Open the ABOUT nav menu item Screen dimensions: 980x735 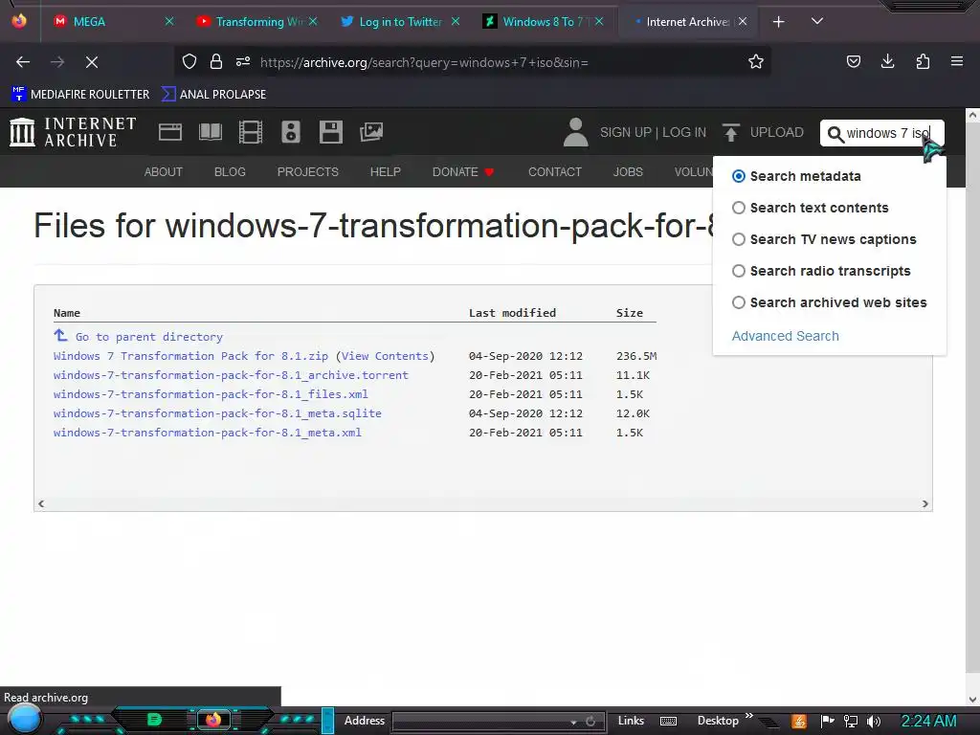(x=163, y=172)
